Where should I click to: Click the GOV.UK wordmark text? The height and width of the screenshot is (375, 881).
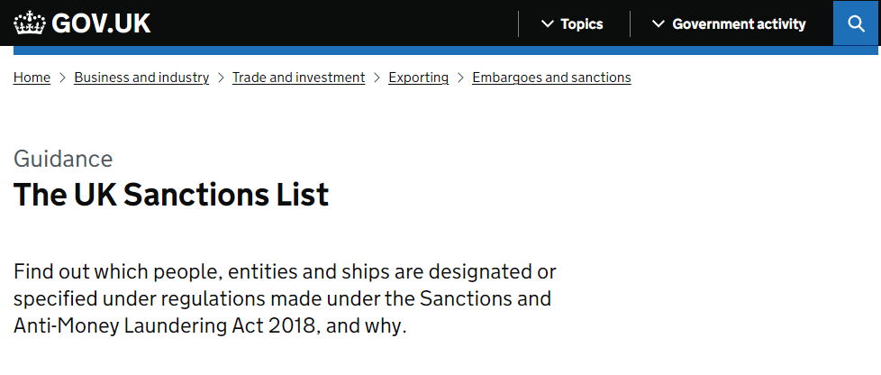click(x=101, y=23)
